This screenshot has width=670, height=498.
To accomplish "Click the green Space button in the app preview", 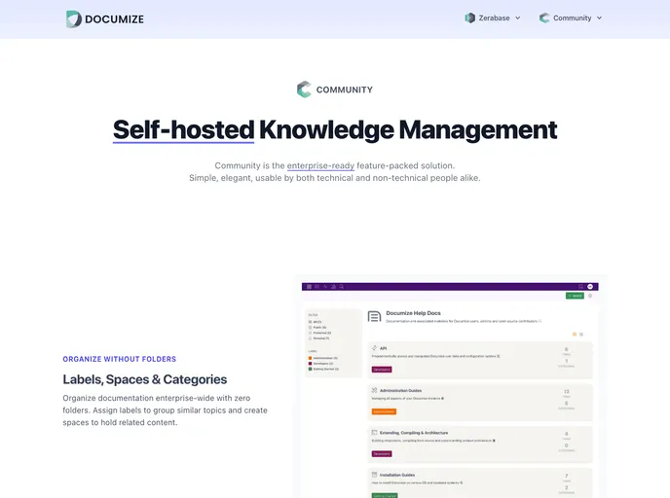I will (x=575, y=296).
